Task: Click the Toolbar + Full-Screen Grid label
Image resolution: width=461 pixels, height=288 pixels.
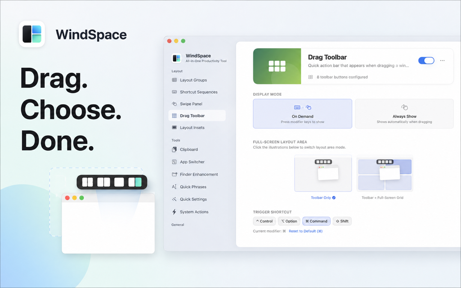Action: coord(382,198)
